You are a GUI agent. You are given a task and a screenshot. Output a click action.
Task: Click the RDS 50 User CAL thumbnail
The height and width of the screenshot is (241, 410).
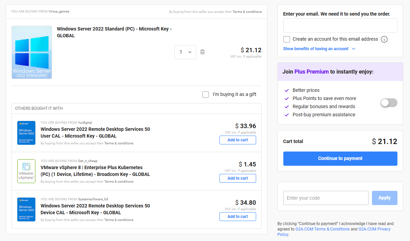point(26,133)
